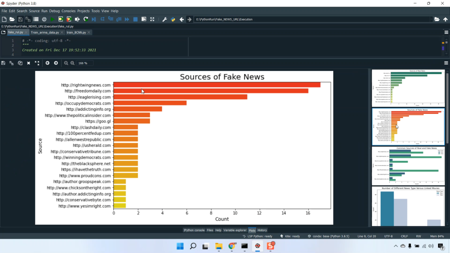This screenshot has height=253, width=450.
Task: Select the Common Sources of Real and Fake News thumbnail
Action: pyautogui.click(x=408, y=166)
